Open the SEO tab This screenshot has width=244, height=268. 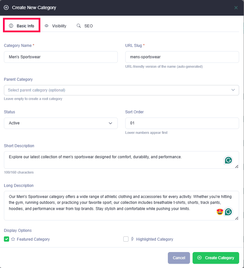(85, 26)
